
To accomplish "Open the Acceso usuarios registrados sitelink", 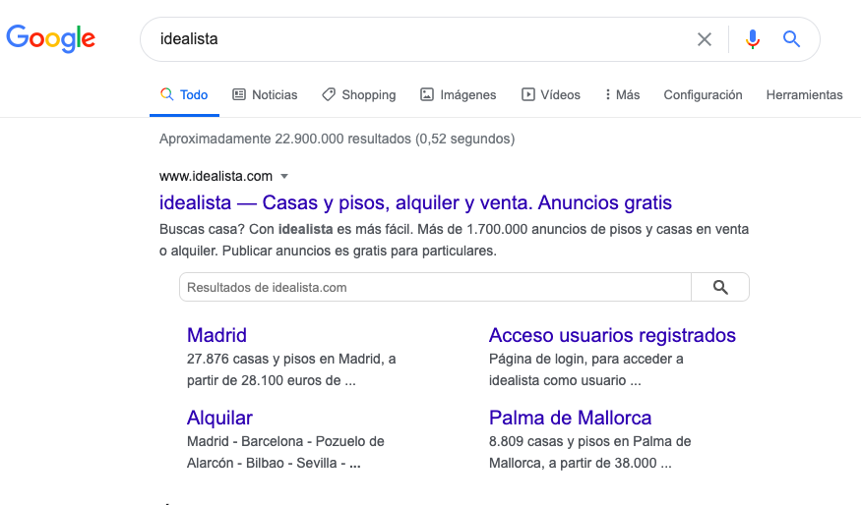I will tap(612, 335).
